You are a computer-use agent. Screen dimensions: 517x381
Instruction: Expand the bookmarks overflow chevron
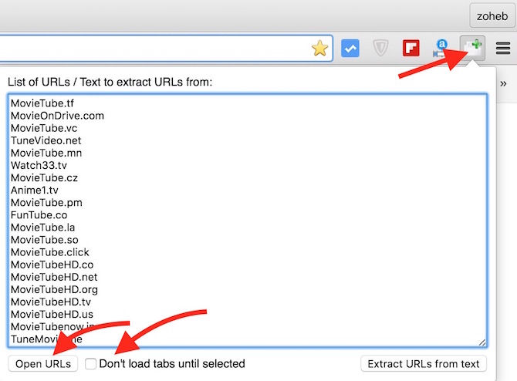(x=503, y=83)
